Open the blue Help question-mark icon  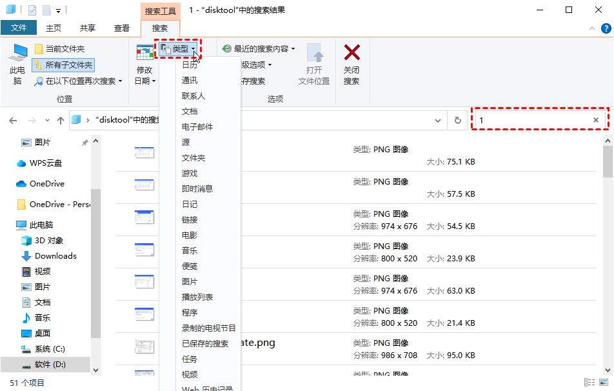point(605,28)
